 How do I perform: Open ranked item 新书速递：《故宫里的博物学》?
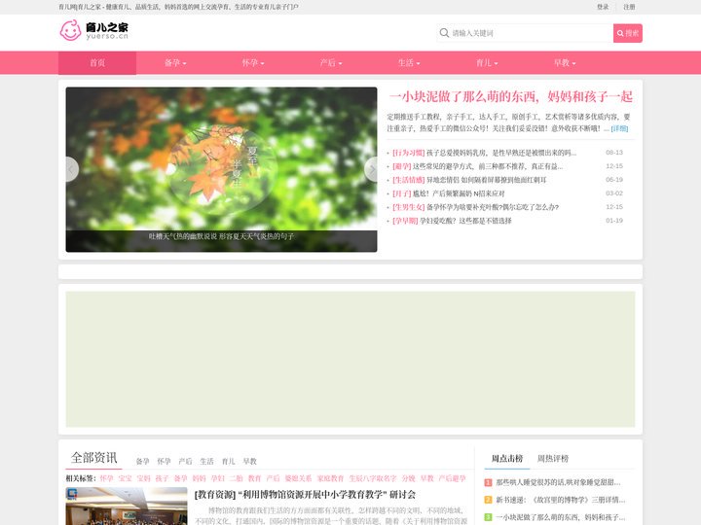click(x=561, y=500)
